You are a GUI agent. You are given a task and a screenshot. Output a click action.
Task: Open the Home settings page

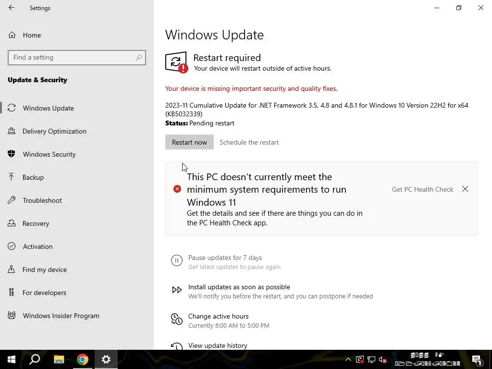pos(77,35)
